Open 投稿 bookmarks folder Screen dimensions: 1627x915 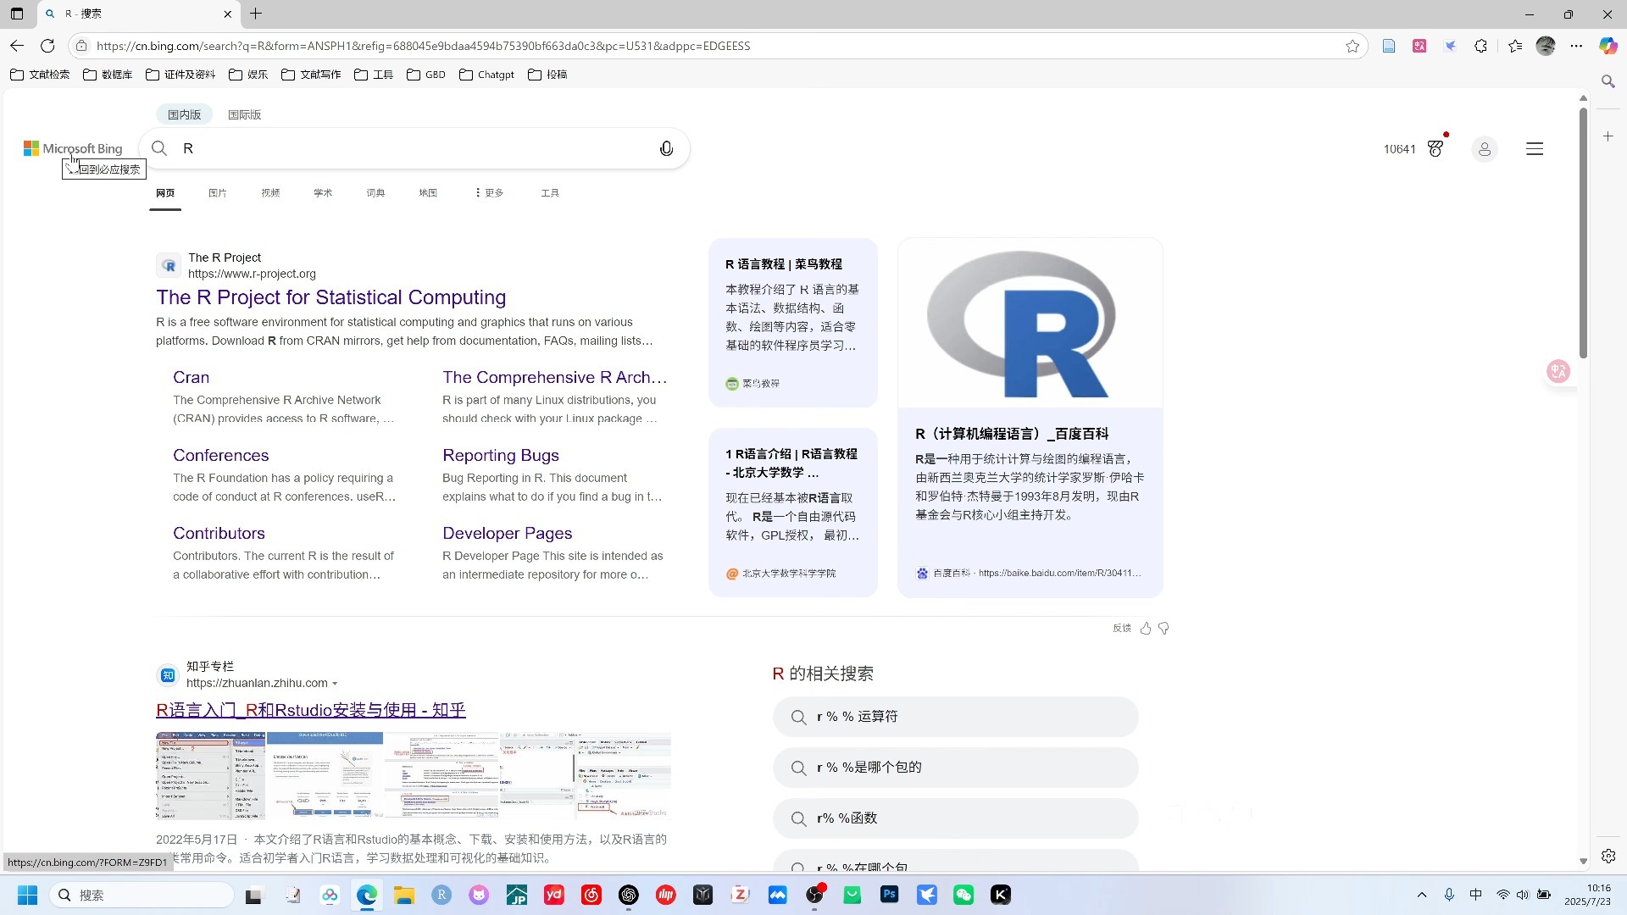[547, 75]
